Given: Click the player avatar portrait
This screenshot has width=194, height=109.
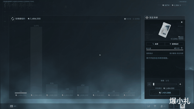Looking at the screenshot, I should (x=182, y=106).
